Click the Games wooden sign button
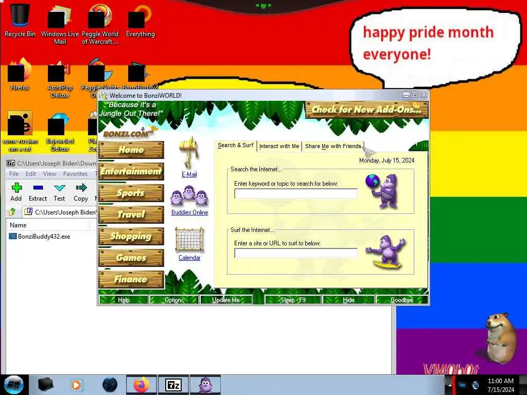This screenshot has height=395, width=527. [x=131, y=258]
